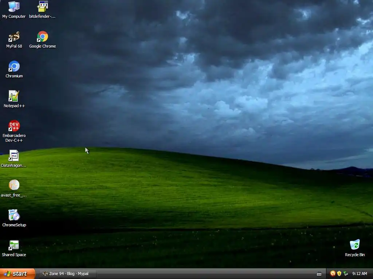Click the "Recycle Bin" label text
This screenshot has width=373, height=279.
click(355, 255)
